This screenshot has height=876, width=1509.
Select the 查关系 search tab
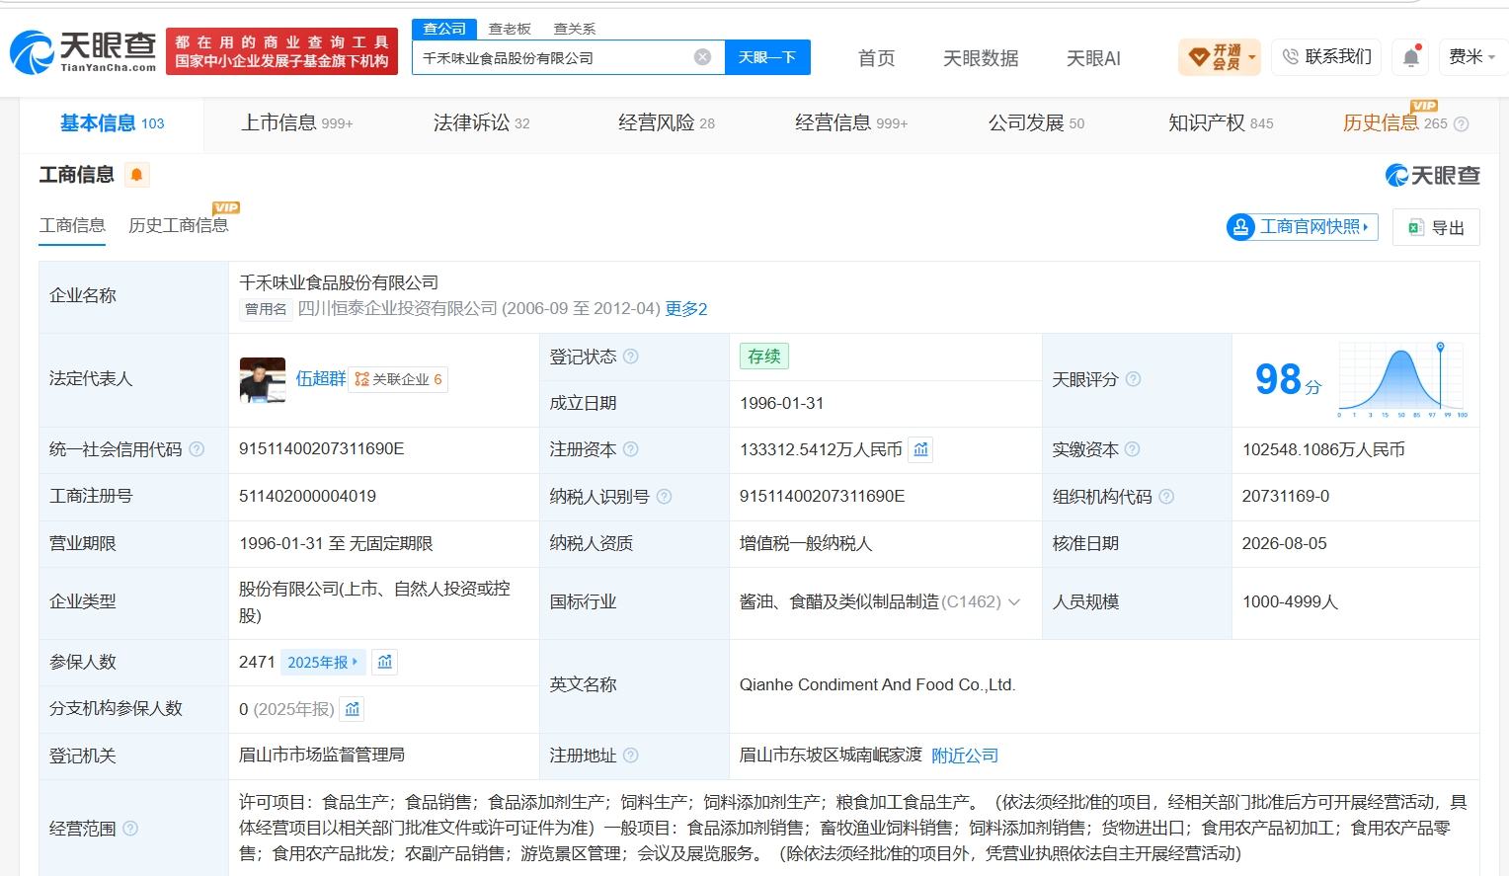tap(575, 29)
